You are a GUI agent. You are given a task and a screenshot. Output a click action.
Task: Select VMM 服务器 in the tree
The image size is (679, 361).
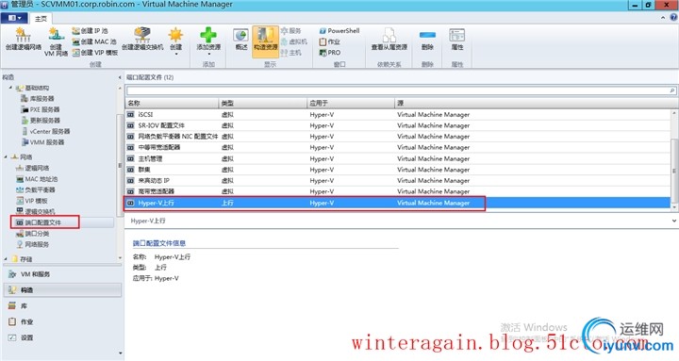[42, 142]
